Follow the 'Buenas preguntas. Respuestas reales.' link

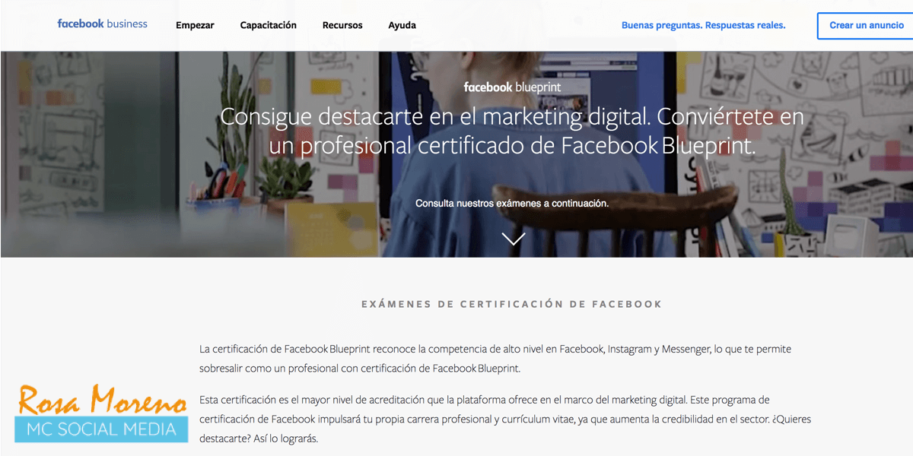(703, 24)
